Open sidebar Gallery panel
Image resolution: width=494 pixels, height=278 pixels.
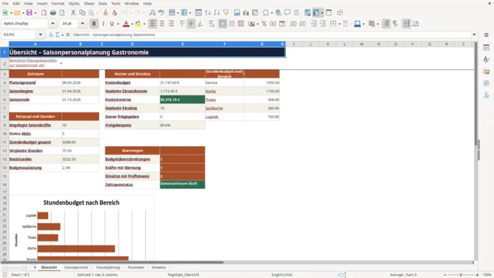click(486, 71)
